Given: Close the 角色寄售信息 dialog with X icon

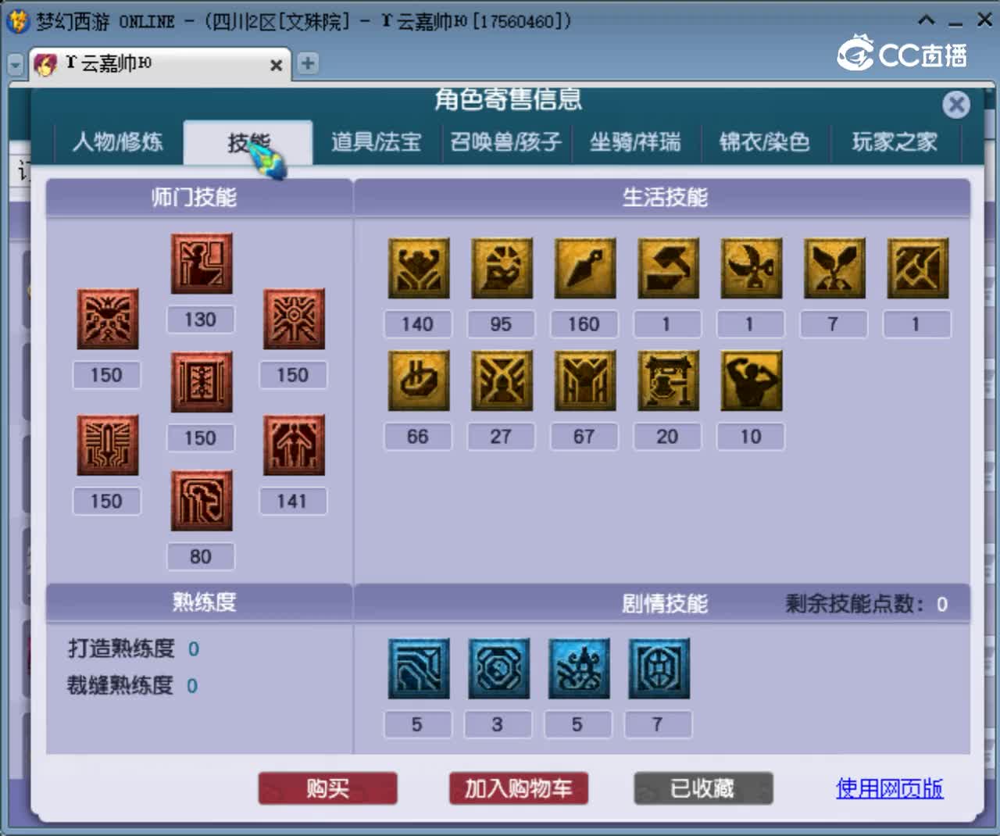Looking at the screenshot, I should point(955,104).
